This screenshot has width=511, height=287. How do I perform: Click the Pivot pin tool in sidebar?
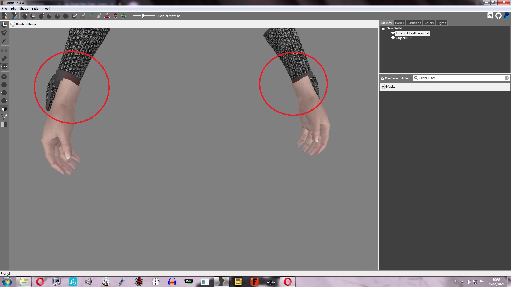coord(4,33)
